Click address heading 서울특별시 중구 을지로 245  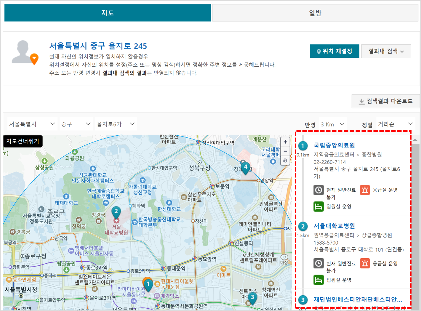click(x=98, y=46)
